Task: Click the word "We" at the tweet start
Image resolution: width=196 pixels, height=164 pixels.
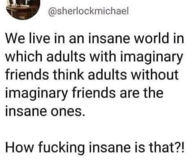Action: (x=14, y=38)
